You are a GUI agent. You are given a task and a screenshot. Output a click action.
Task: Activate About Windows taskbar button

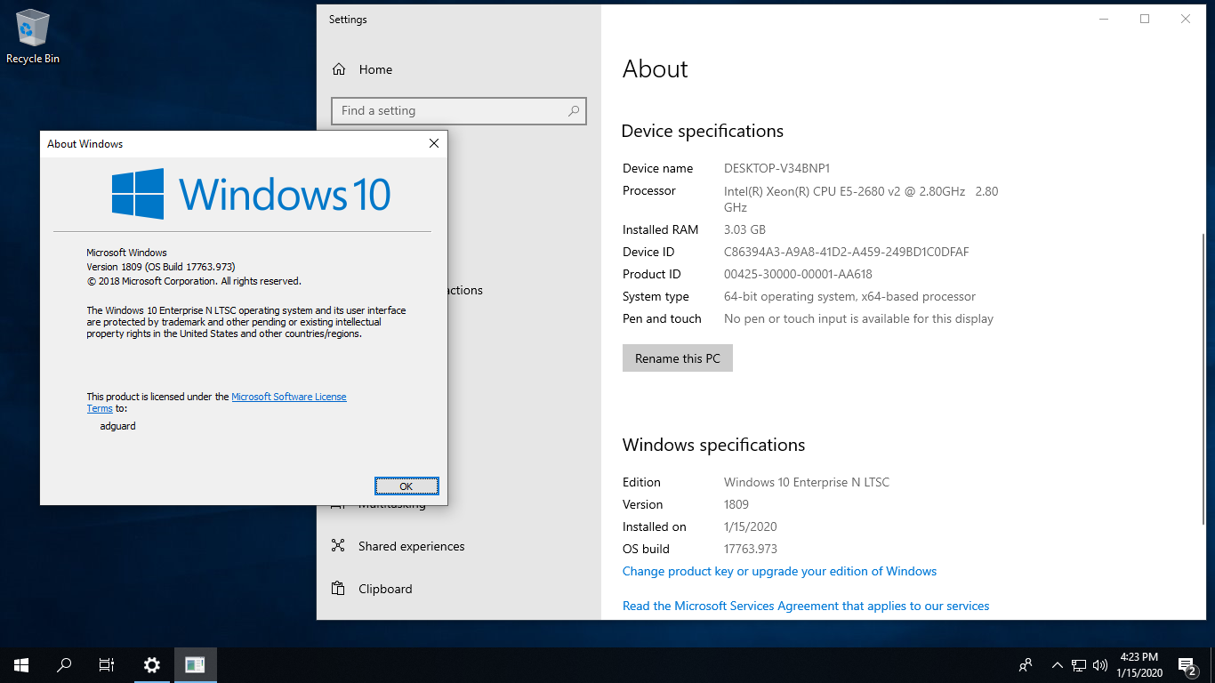pyautogui.click(x=195, y=665)
